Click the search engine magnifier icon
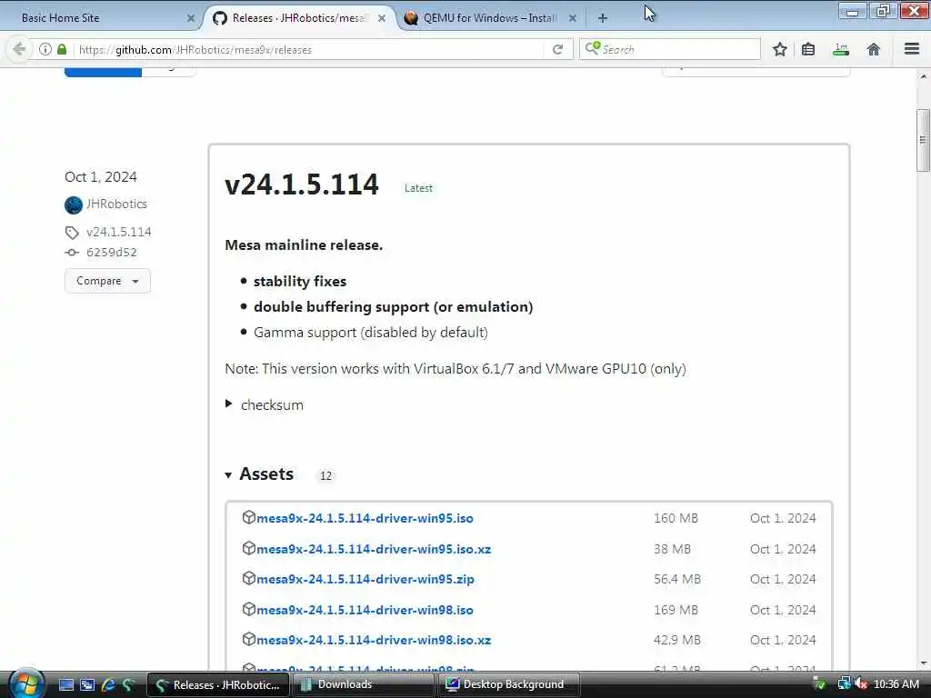Image resolution: width=931 pixels, height=698 pixels. pos(592,48)
